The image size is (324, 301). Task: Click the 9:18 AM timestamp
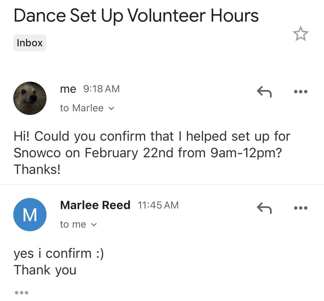click(101, 89)
